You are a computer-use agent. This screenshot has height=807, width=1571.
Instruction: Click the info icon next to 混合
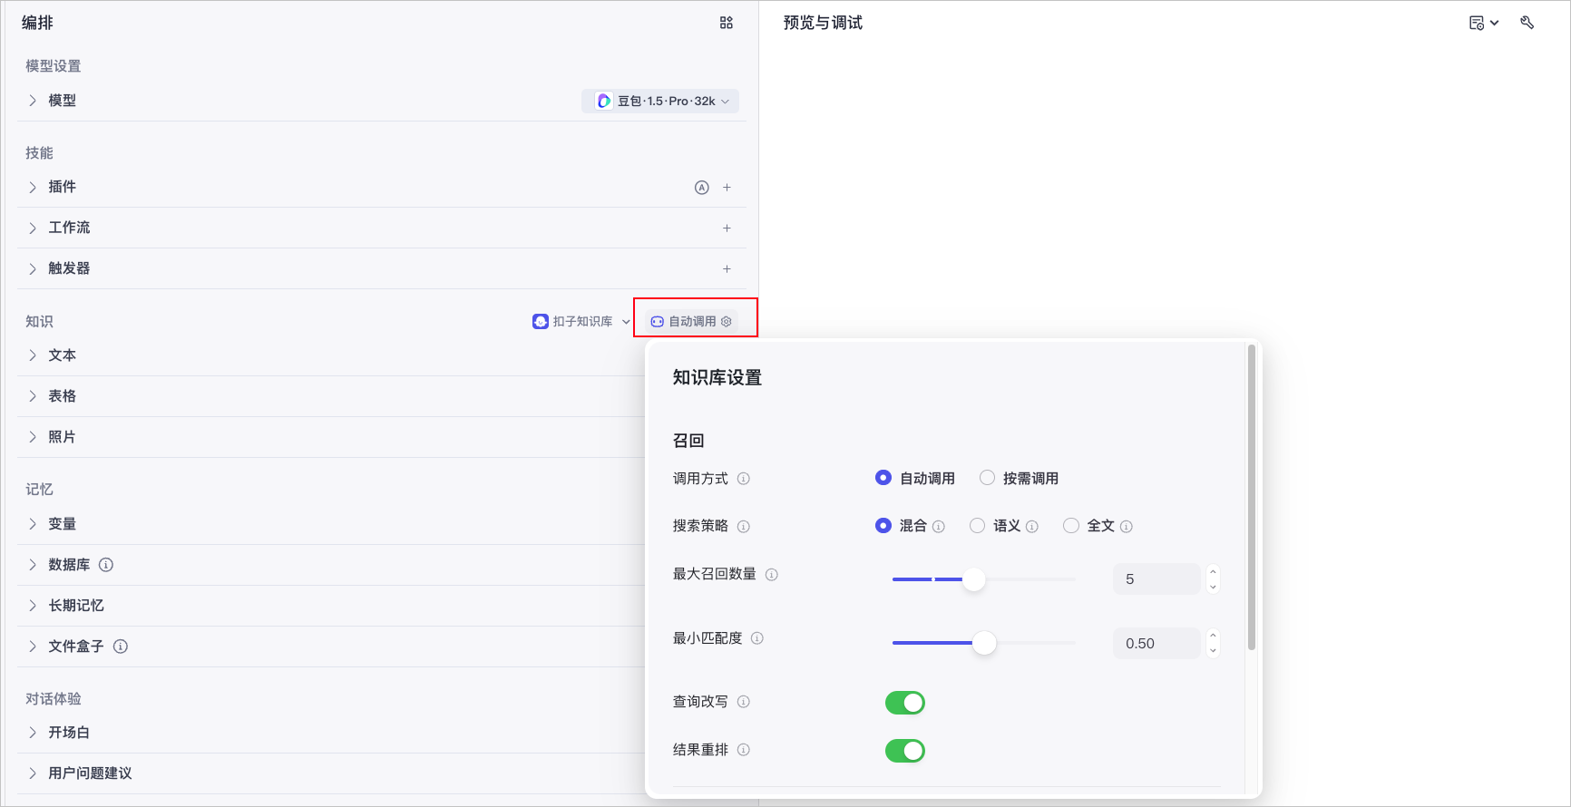[x=939, y=527]
